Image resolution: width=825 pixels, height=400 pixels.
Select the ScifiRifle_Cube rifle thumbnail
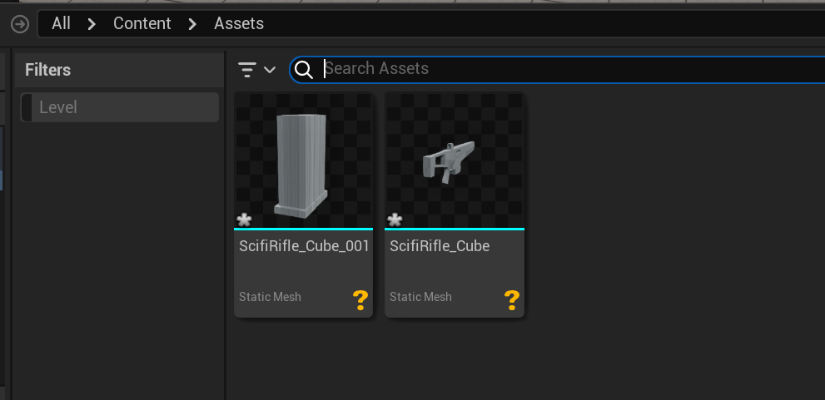[x=455, y=160]
